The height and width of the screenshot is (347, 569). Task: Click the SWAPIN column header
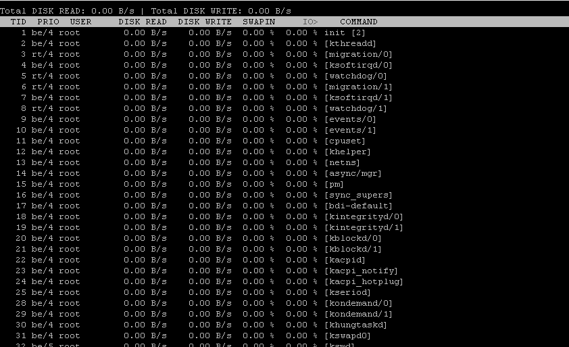coord(259,22)
